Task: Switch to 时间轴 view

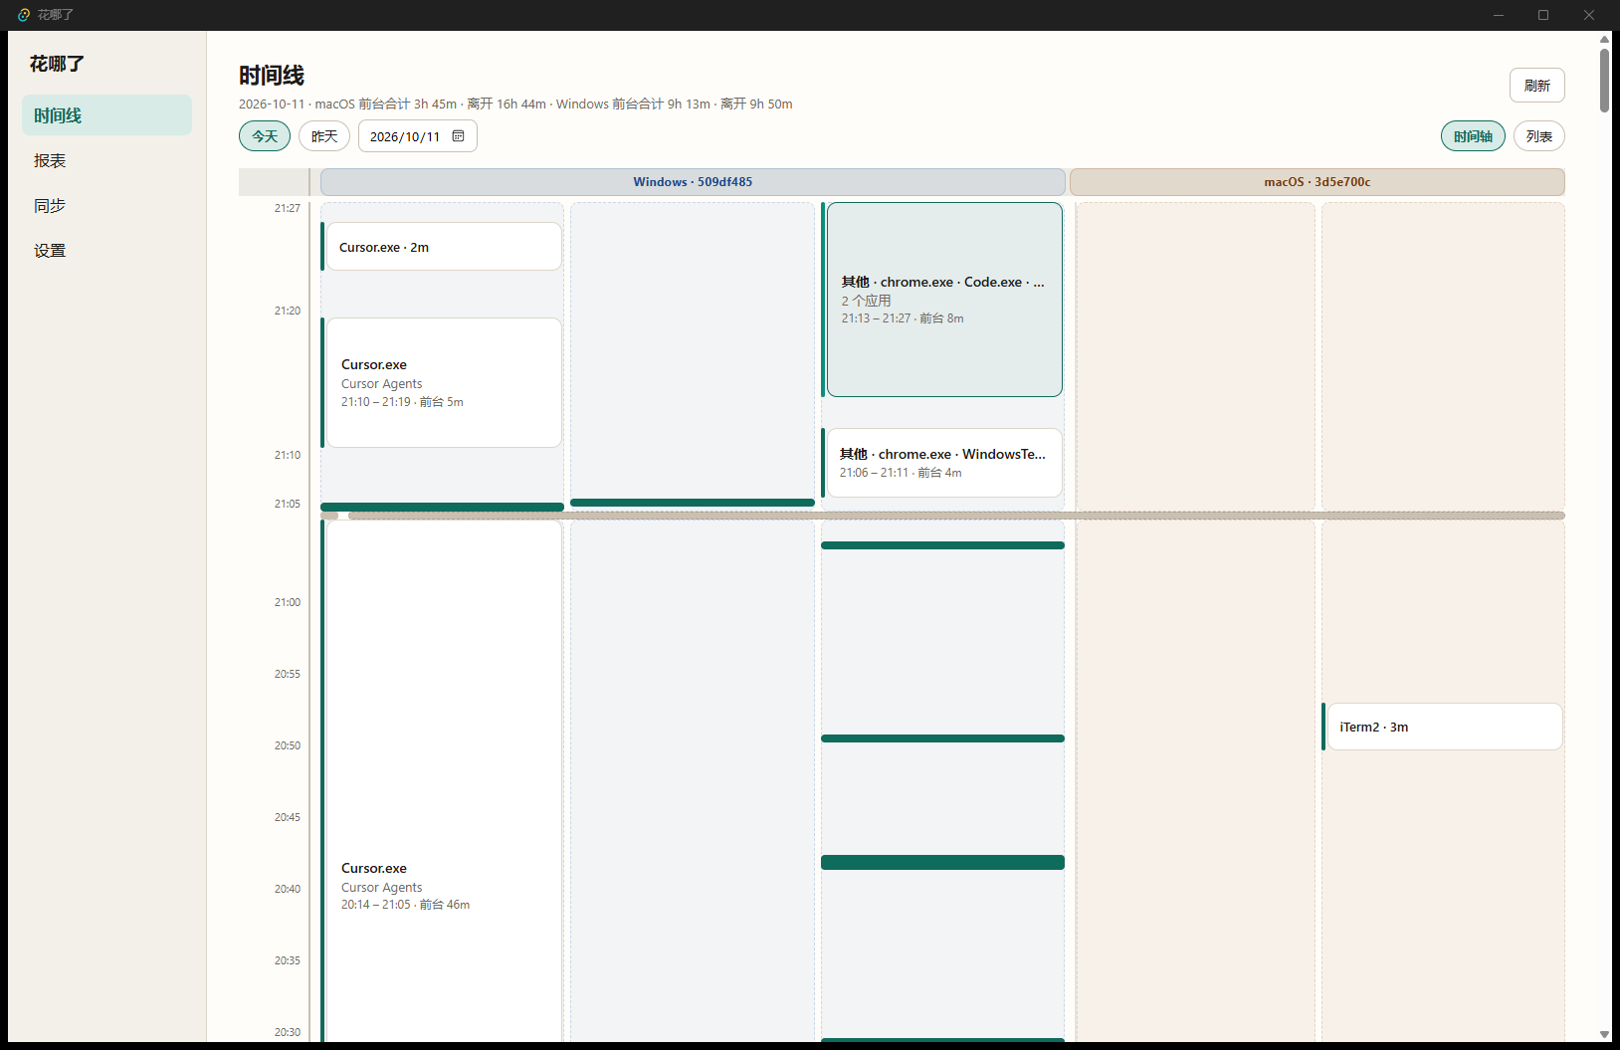Action: (1473, 136)
